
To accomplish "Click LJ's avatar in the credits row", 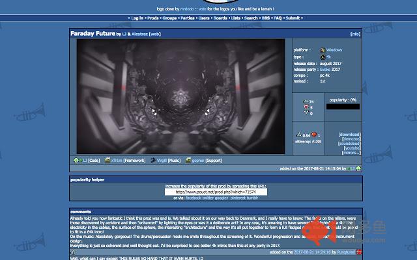I will point(76,161).
